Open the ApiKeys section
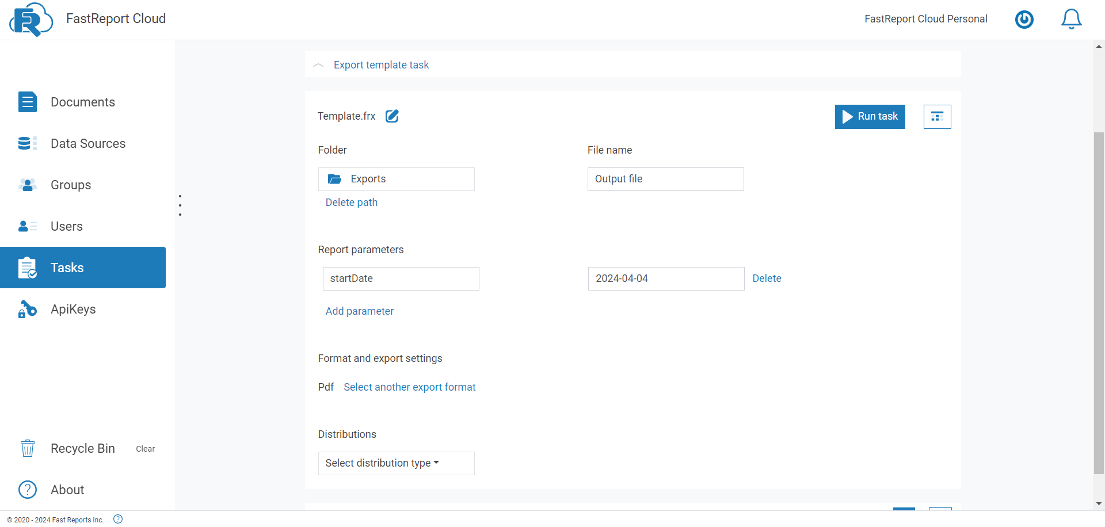The width and height of the screenshot is (1105, 527). (x=73, y=309)
